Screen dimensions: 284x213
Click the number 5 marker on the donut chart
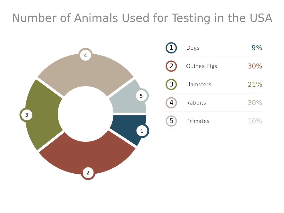click(141, 96)
